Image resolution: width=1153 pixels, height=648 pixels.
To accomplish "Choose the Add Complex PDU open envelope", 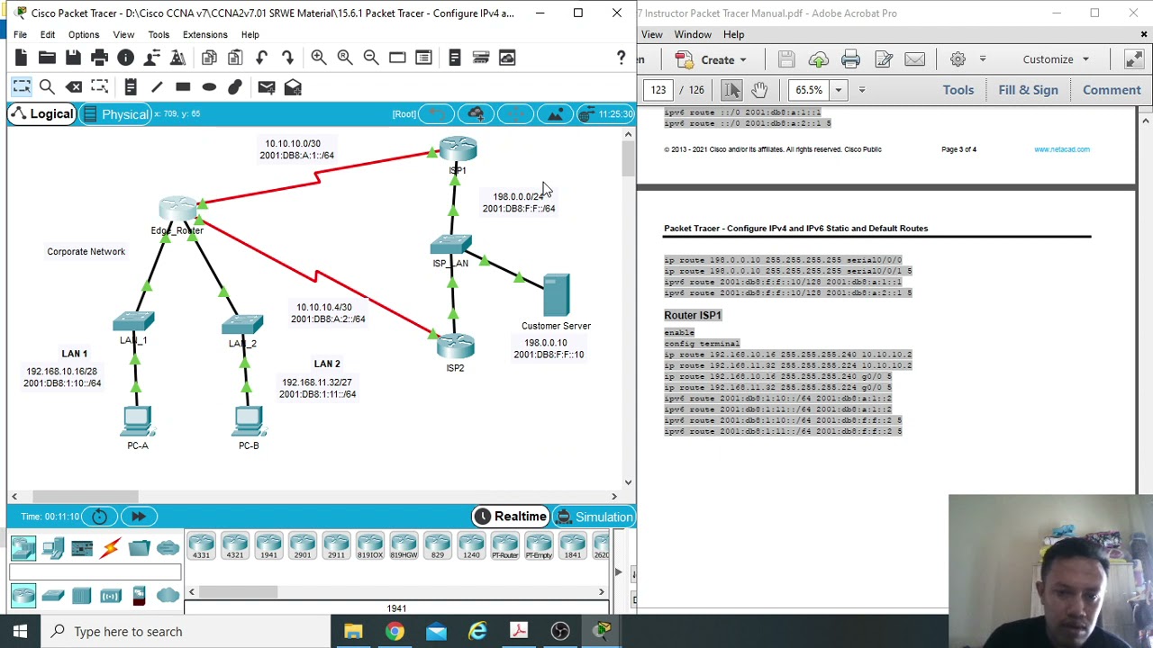I will (x=293, y=87).
